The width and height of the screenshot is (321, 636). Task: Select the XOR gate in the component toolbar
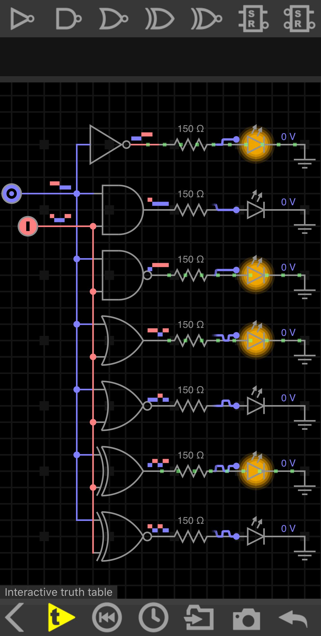pos(160,19)
